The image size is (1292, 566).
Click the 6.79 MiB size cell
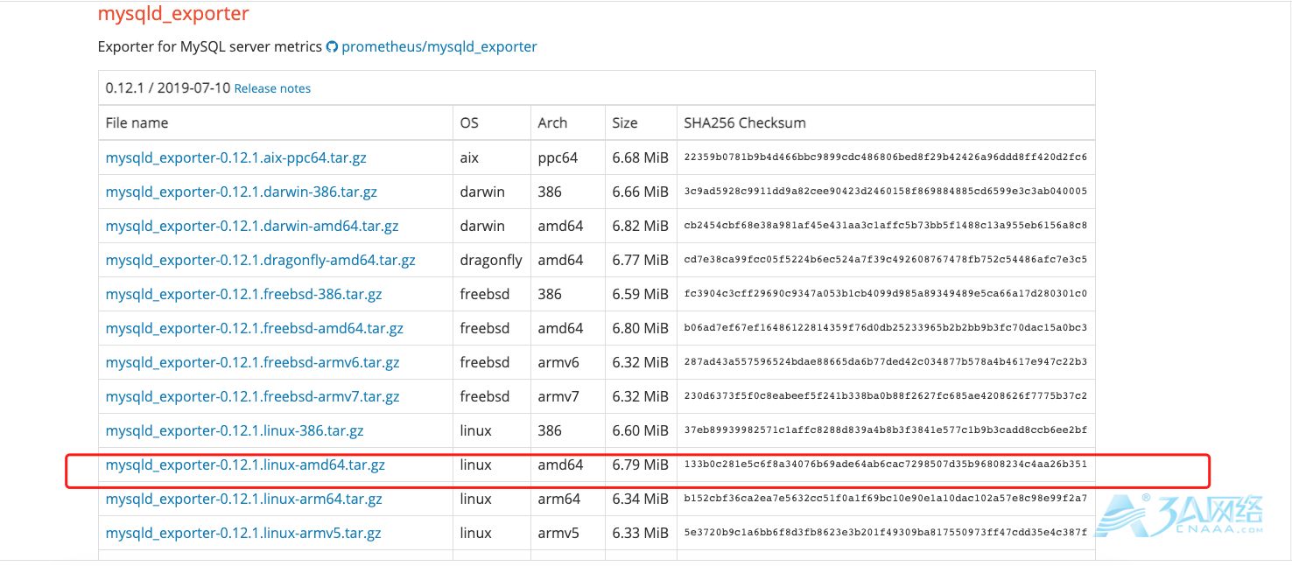pos(640,465)
